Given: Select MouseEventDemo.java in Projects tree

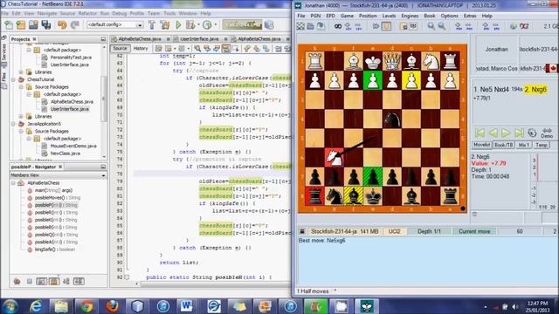Looking at the screenshot, I should (x=73, y=146).
